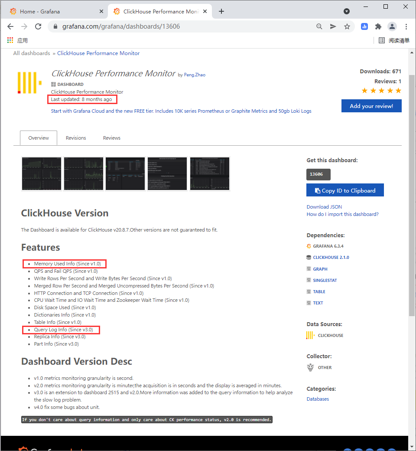Bookmark this page with the star icon

click(347, 26)
